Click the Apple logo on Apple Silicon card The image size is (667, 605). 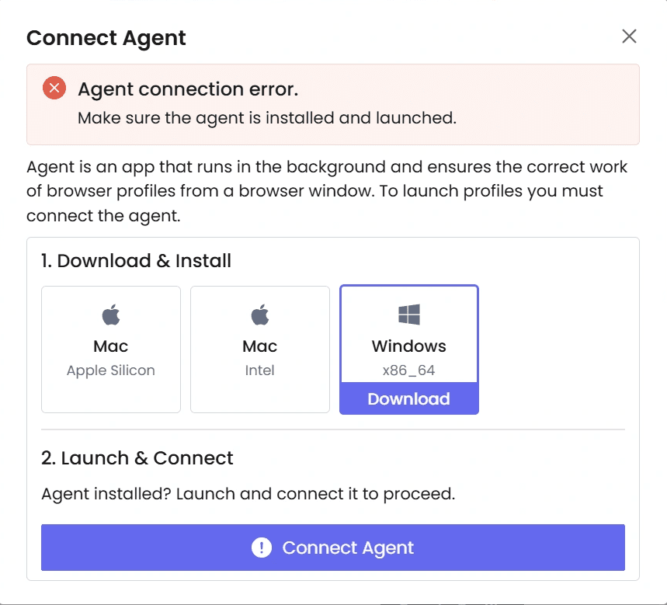(x=111, y=315)
